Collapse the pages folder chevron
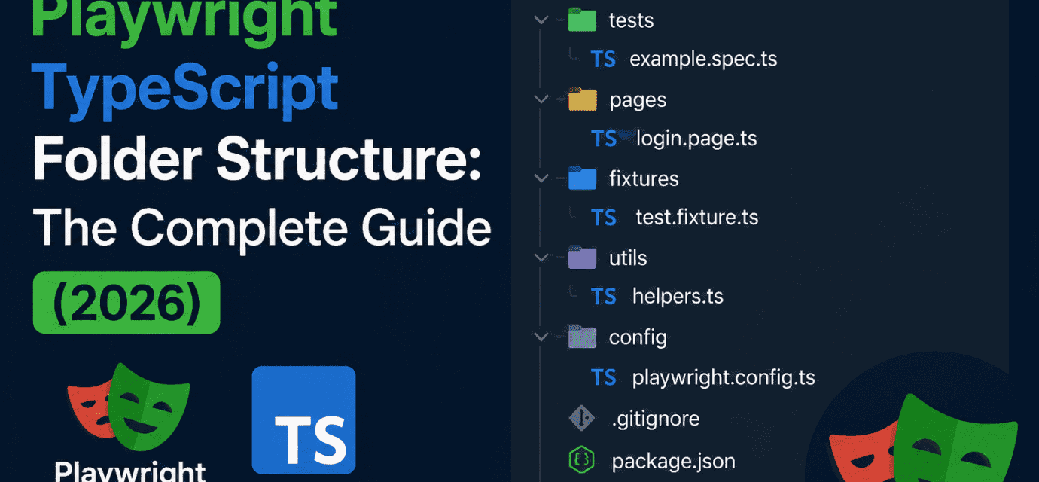 (541, 99)
